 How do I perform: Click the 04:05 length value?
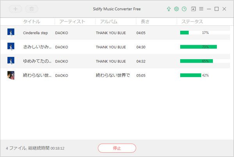141,33
